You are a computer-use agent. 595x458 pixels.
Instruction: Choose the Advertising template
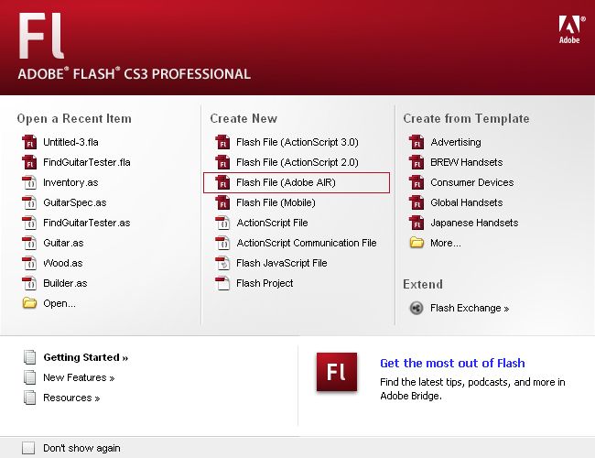pos(456,142)
